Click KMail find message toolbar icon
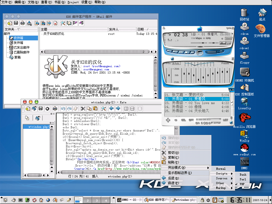This screenshot has height=204, width=272. click(63, 23)
